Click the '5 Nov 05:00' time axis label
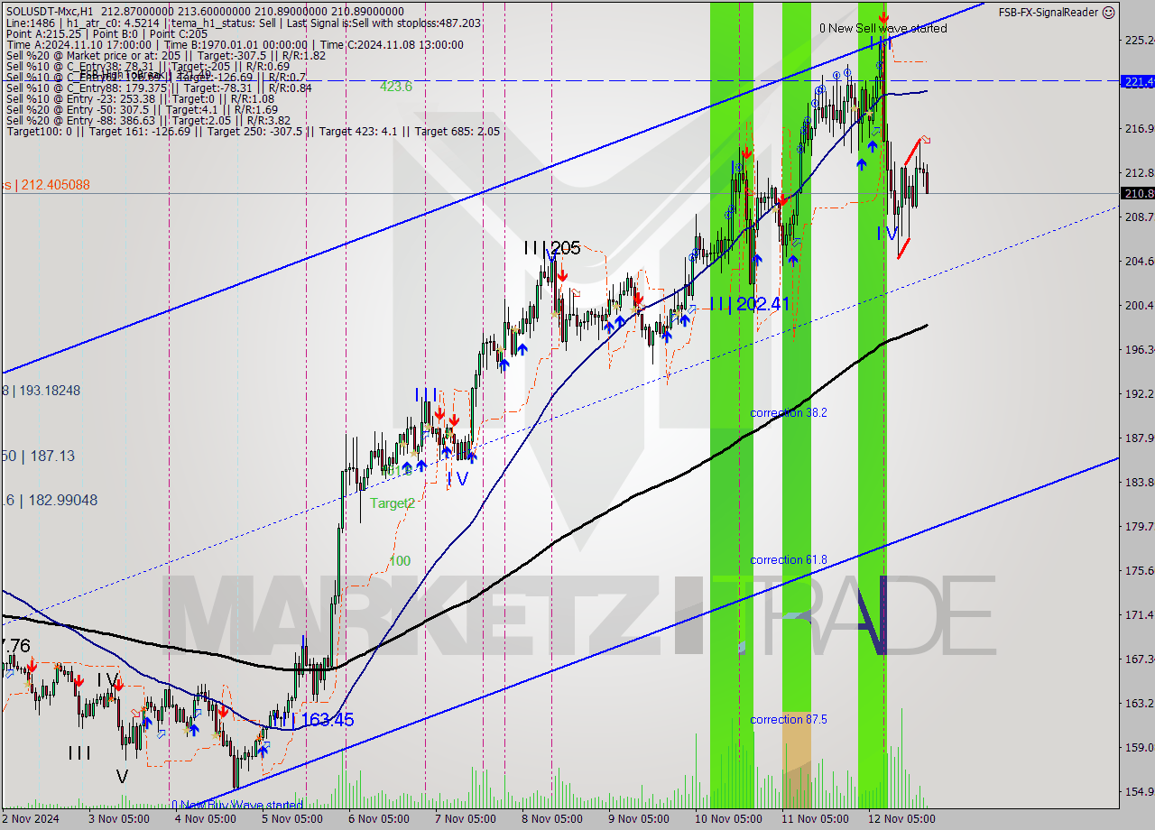The width and height of the screenshot is (1155, 830). tap(291, 819)
